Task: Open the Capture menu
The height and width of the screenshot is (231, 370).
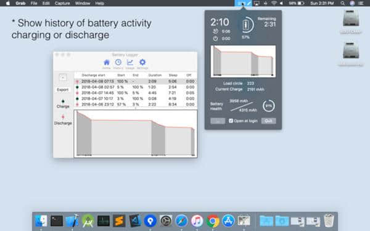Action: [62, 3]
